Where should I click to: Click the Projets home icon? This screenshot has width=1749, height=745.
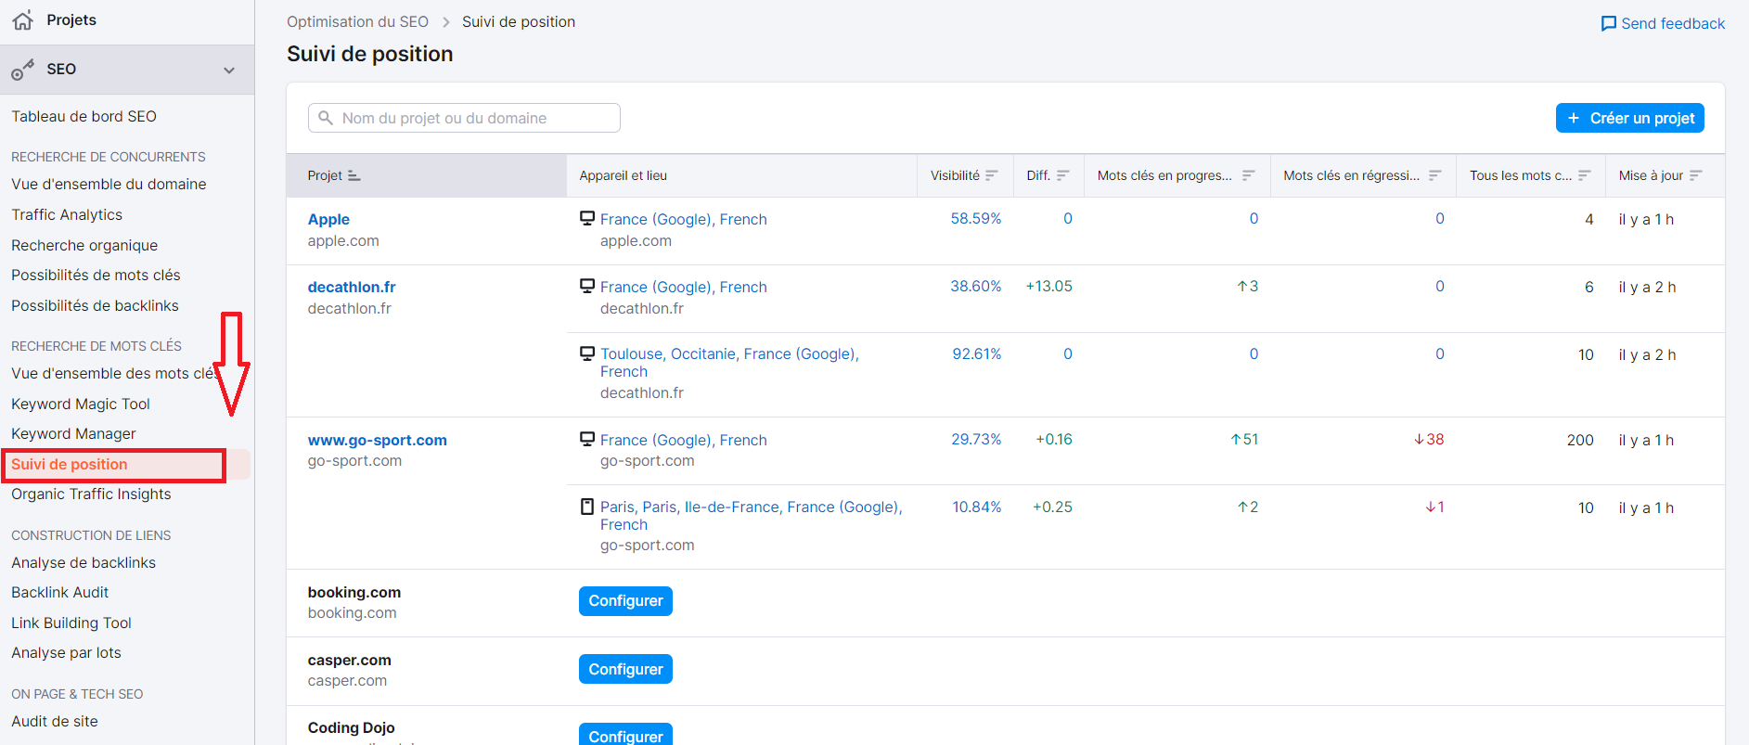click(23, 20)
